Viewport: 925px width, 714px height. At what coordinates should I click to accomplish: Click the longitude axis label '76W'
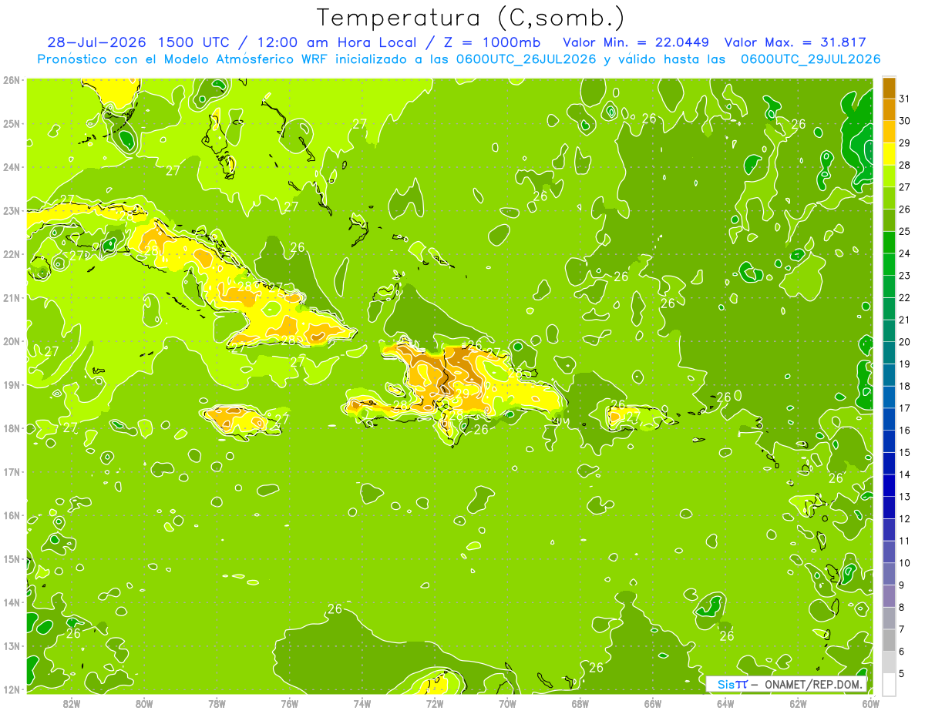[289, 703]
